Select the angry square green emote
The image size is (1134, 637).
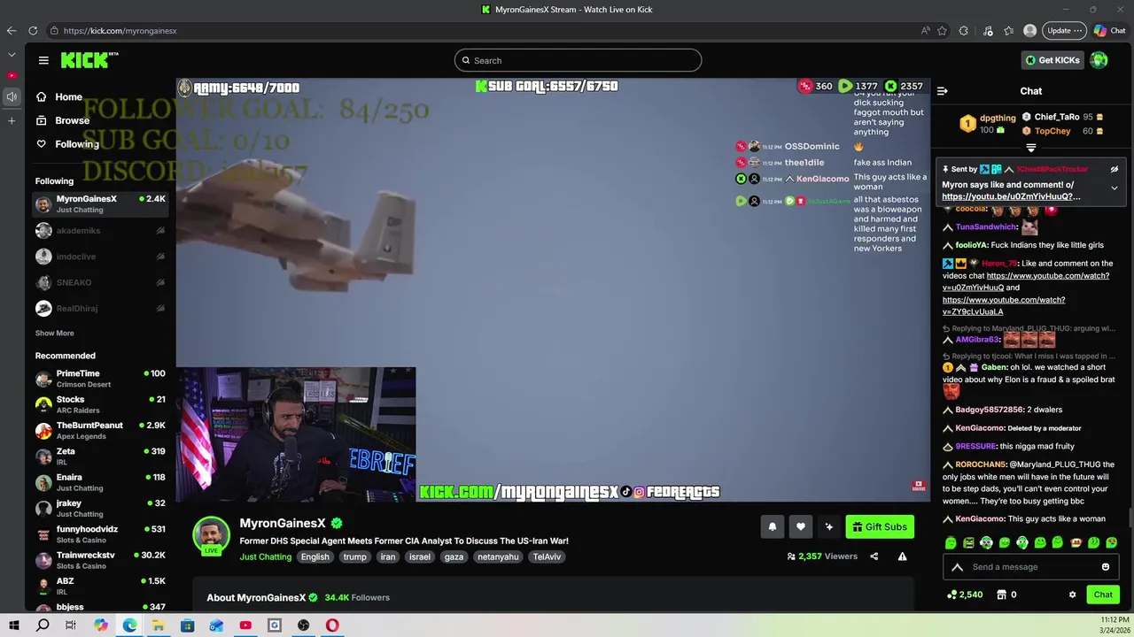[968, 542]
